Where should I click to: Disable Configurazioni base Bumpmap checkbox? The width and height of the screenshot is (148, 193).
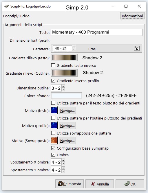[x=53, y=148]
